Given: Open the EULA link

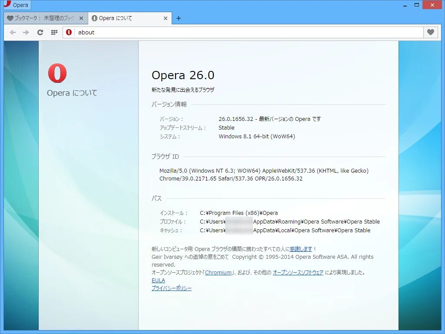Looking at the screenshot, I should point(158,281).
